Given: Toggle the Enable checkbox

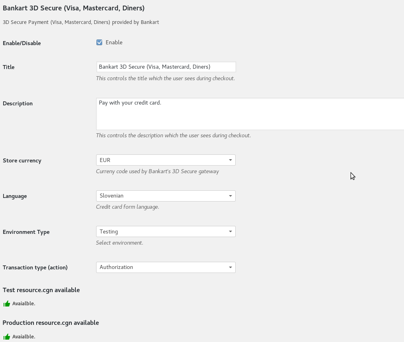Looking at the screenshot, I should [99, 42].
